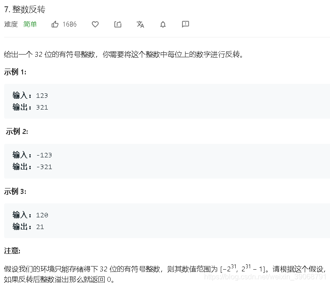Select output value -321 in example 2
Screen dimensions: 330x285
point(44,167)
